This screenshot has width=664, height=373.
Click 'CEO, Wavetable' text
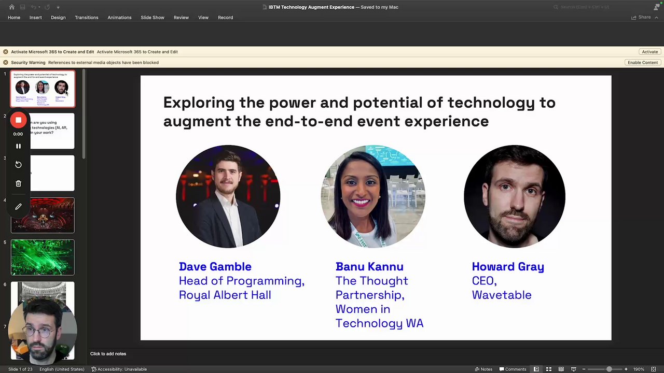[x=502, y=288]
